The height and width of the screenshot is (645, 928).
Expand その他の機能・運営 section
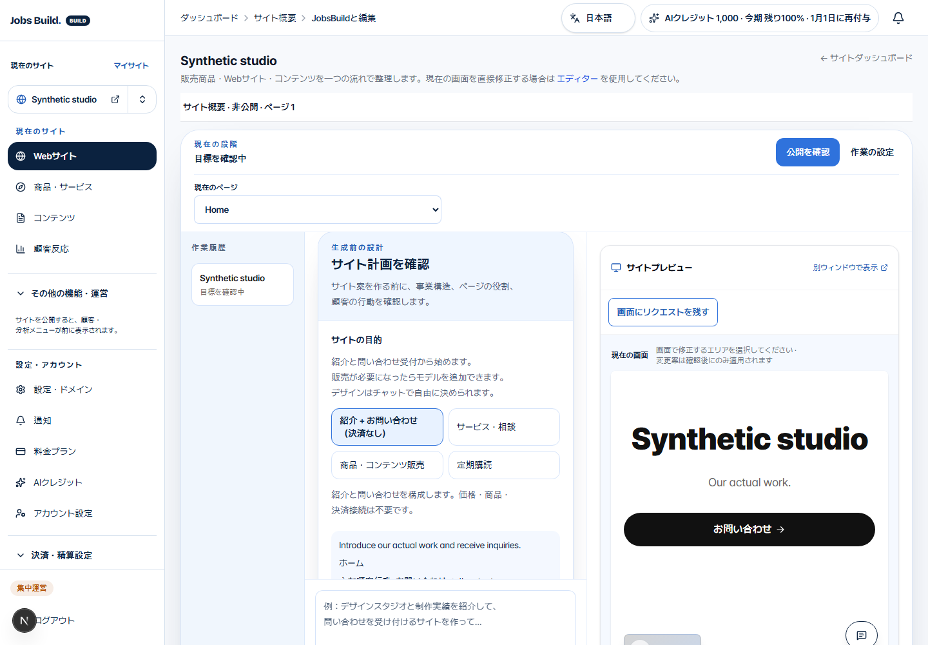coord(82,293)
